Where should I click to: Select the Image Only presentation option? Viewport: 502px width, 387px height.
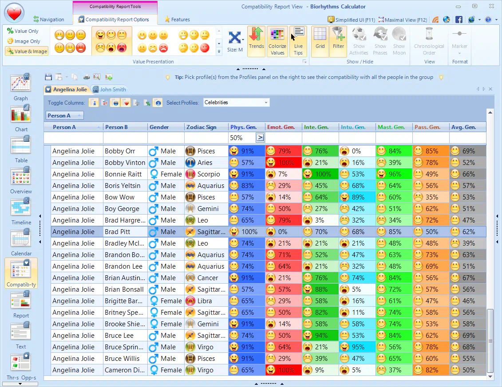[24, 41]
